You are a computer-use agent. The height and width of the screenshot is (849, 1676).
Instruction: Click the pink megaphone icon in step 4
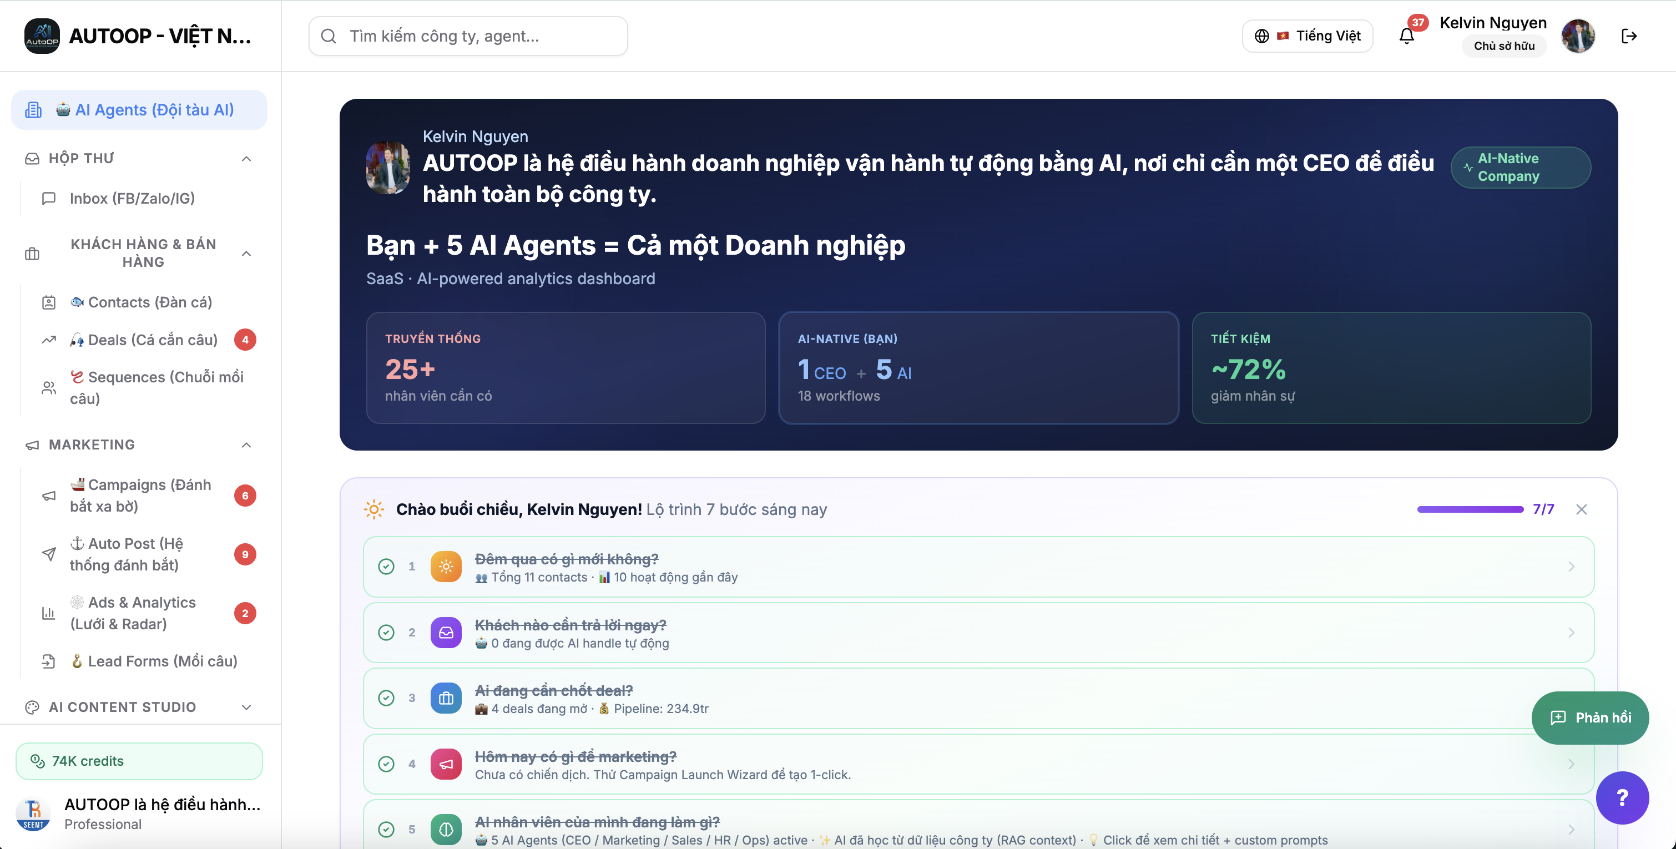[446, 764]
